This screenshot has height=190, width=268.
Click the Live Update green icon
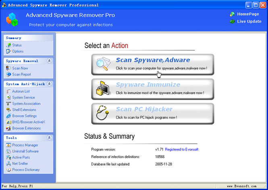click(x=233, y=21)
